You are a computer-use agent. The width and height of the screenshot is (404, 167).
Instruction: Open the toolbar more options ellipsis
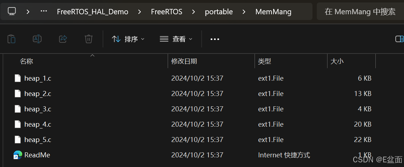pyautogui.click(x=215, y=39)
